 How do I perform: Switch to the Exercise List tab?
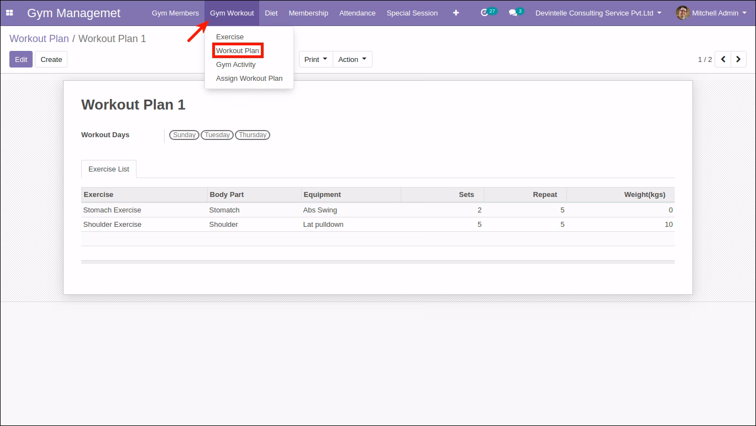coord(109,169)
